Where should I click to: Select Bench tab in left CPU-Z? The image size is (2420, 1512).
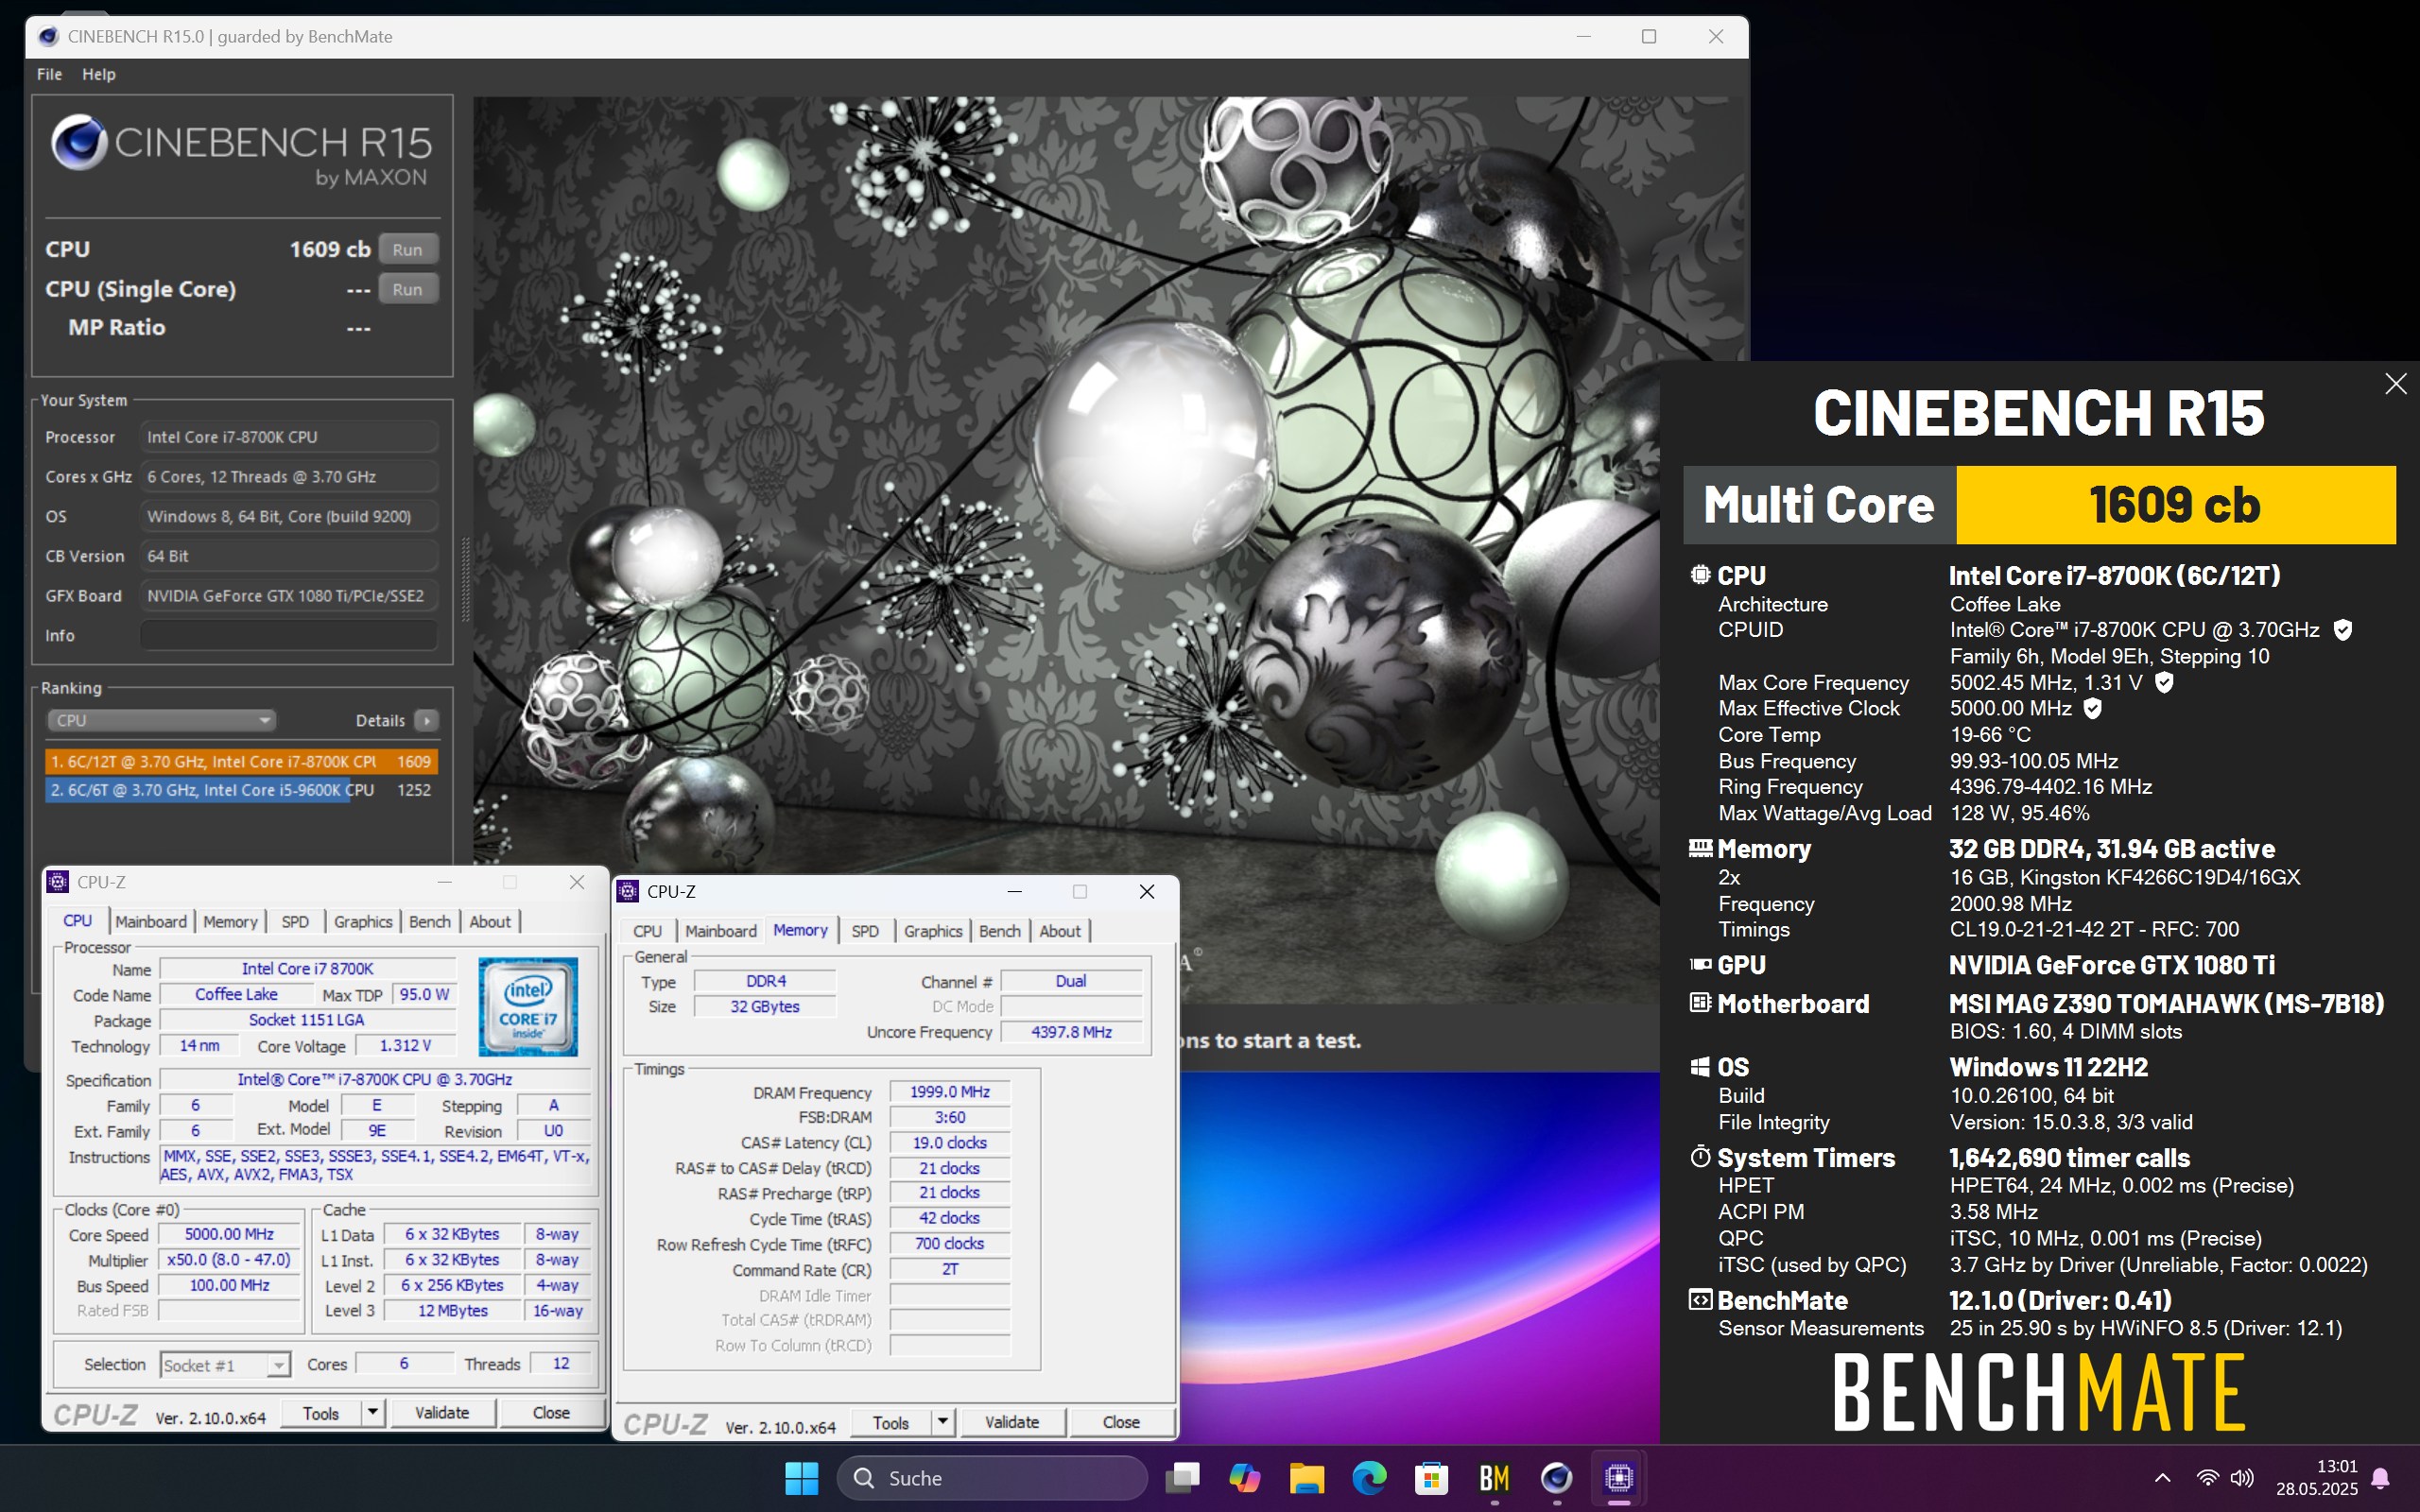[x=430, y=922]
